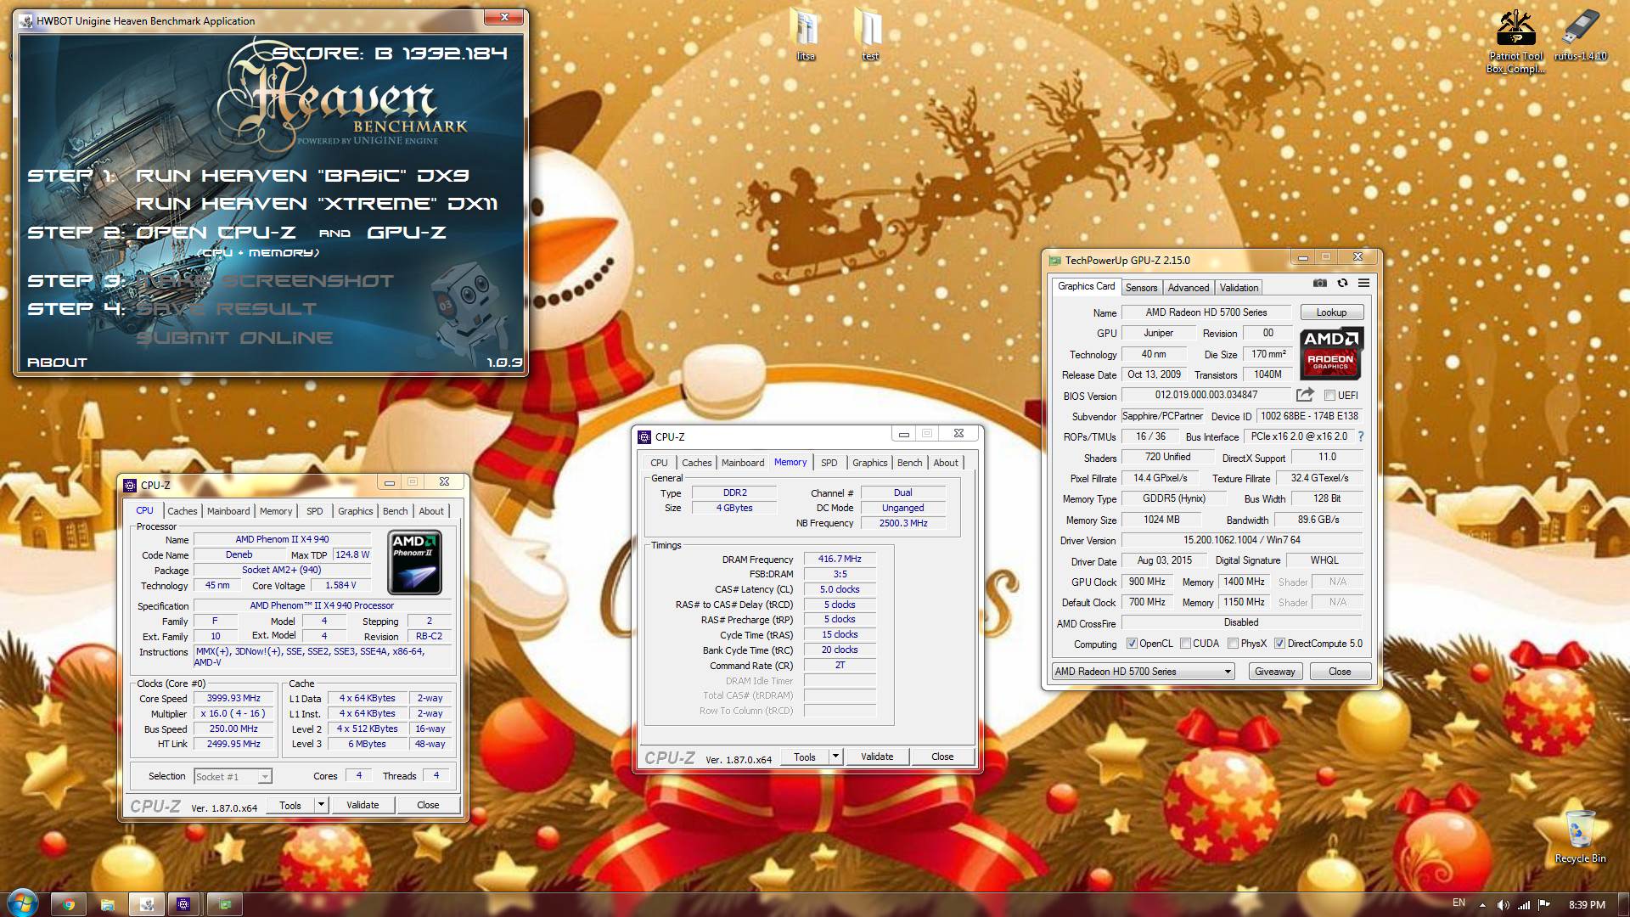The width and height of the screenshot is (1630, 917).
Task: Click Validate in CPU-Z CPU window
Action: 363,805
